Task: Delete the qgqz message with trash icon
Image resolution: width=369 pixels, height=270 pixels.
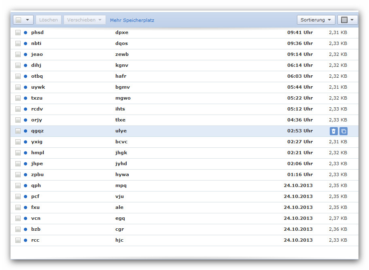Action: [x=334, y=131]
